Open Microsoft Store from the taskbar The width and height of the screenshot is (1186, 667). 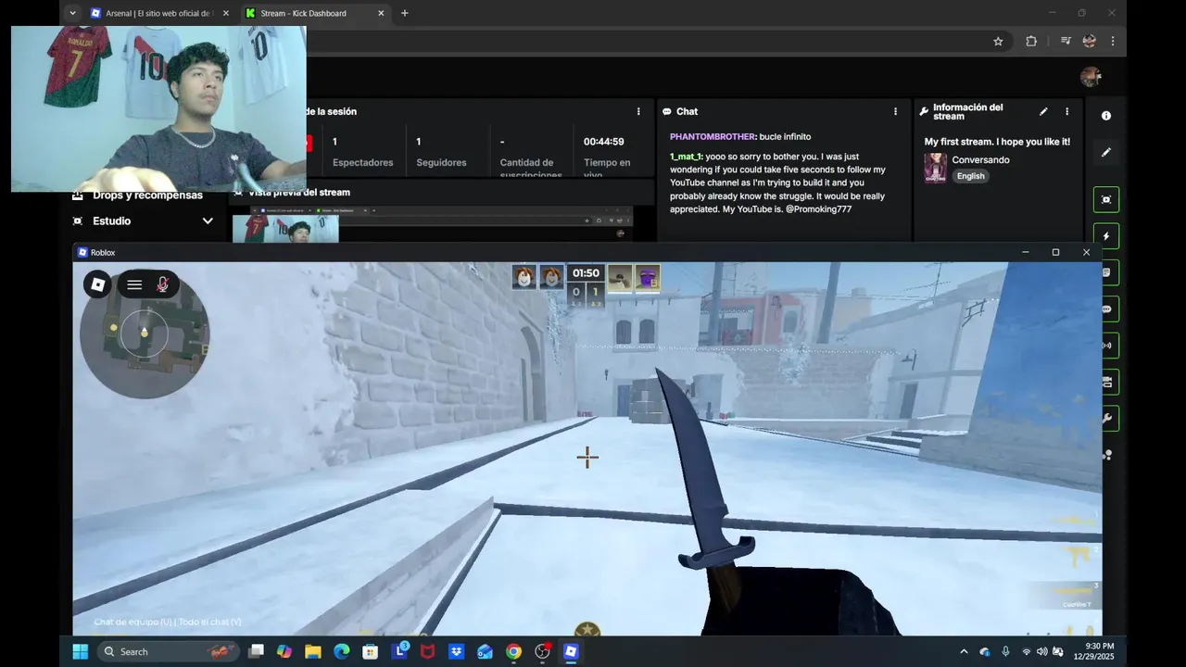[x=370, y=651]
